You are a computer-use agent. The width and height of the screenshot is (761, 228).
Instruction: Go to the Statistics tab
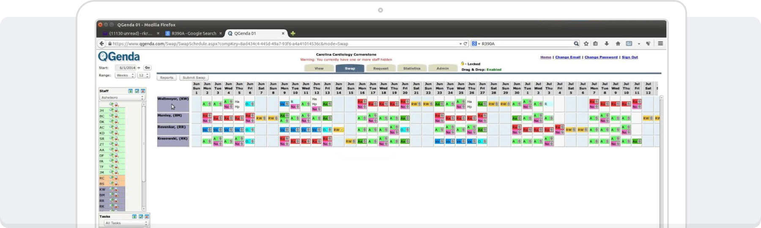tap(411, 68)
